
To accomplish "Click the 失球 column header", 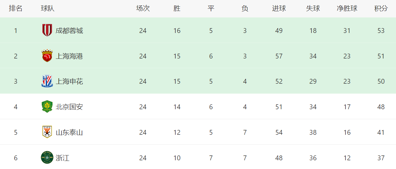I will click(313, 9).
